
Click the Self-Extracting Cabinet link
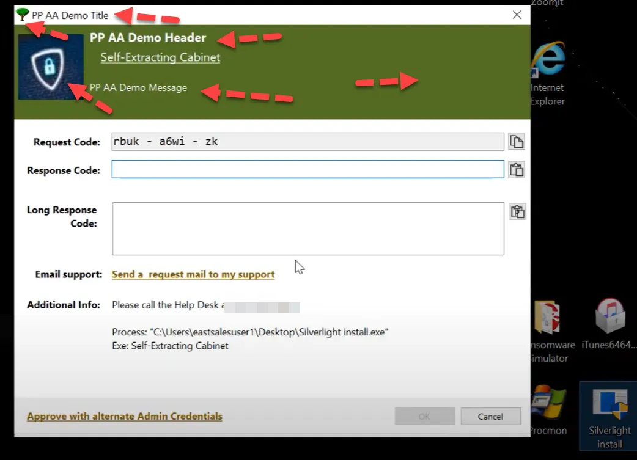(160, 57)
